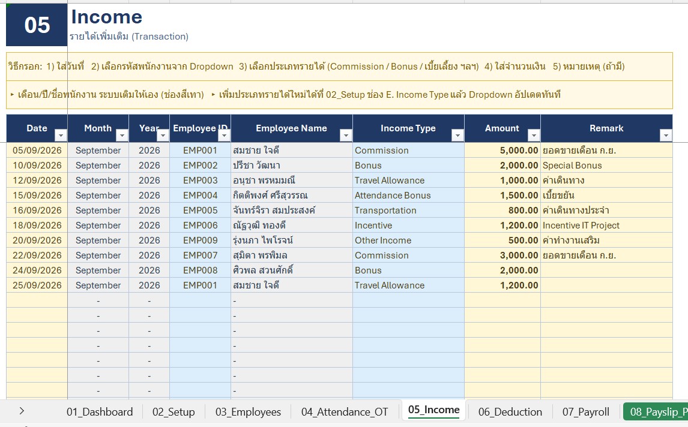This screenshot has width=688, height=427.
Task: Open the 03_Employees sheet tab
Action: pyautogui.click(x=248, y=412)
